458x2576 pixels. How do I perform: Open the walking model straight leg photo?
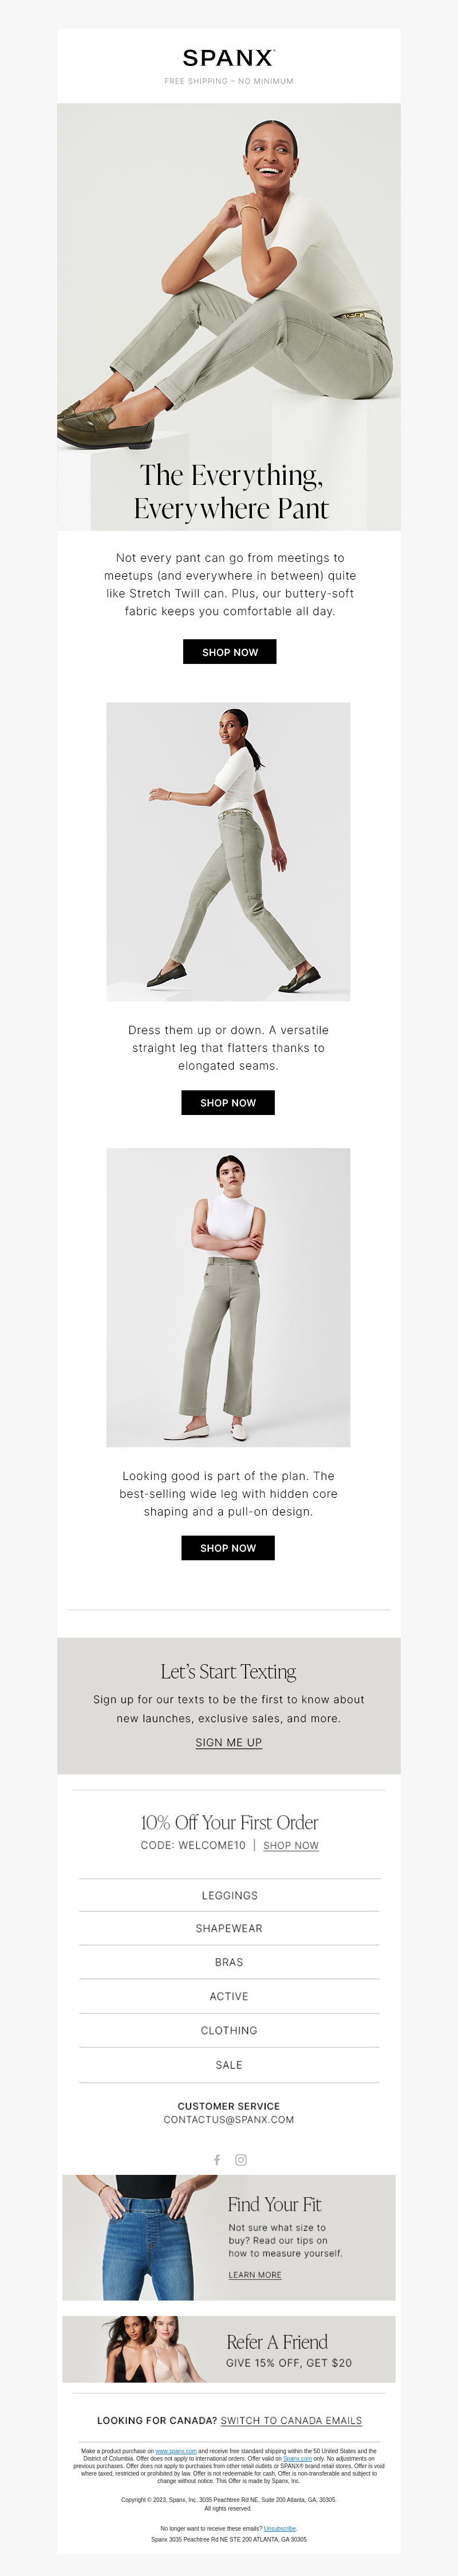(228, 851)
